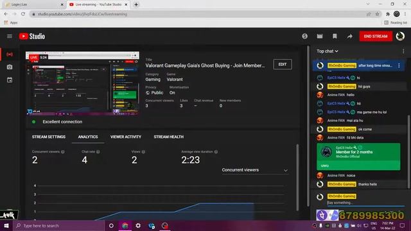411x231 pixels.
Task: Open options for pinned RhOmBo Gaming message
Action: [399, 65]
